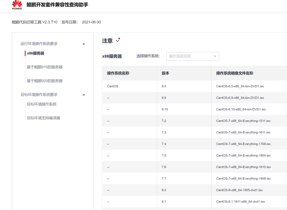Click the 鲲鹏开发套件兼容性查询助手 title
Viewport: 287px width, 210px height.
point(57,5)
